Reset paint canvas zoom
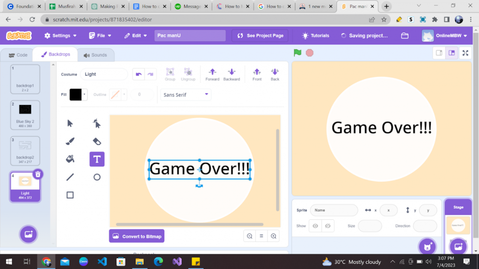The width and height of the screenshot is (479, 269). (261, 236)
